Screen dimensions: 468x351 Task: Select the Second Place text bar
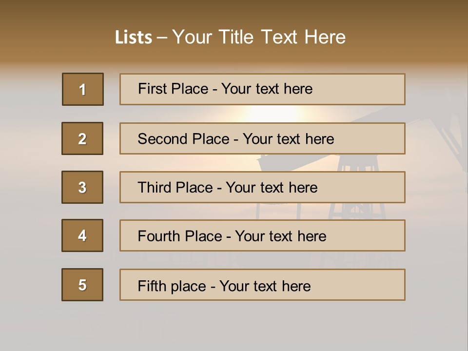(x=262, y=138)
